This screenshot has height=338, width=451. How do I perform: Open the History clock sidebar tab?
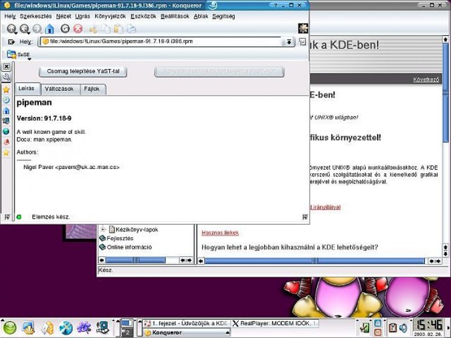pos(6,100)
